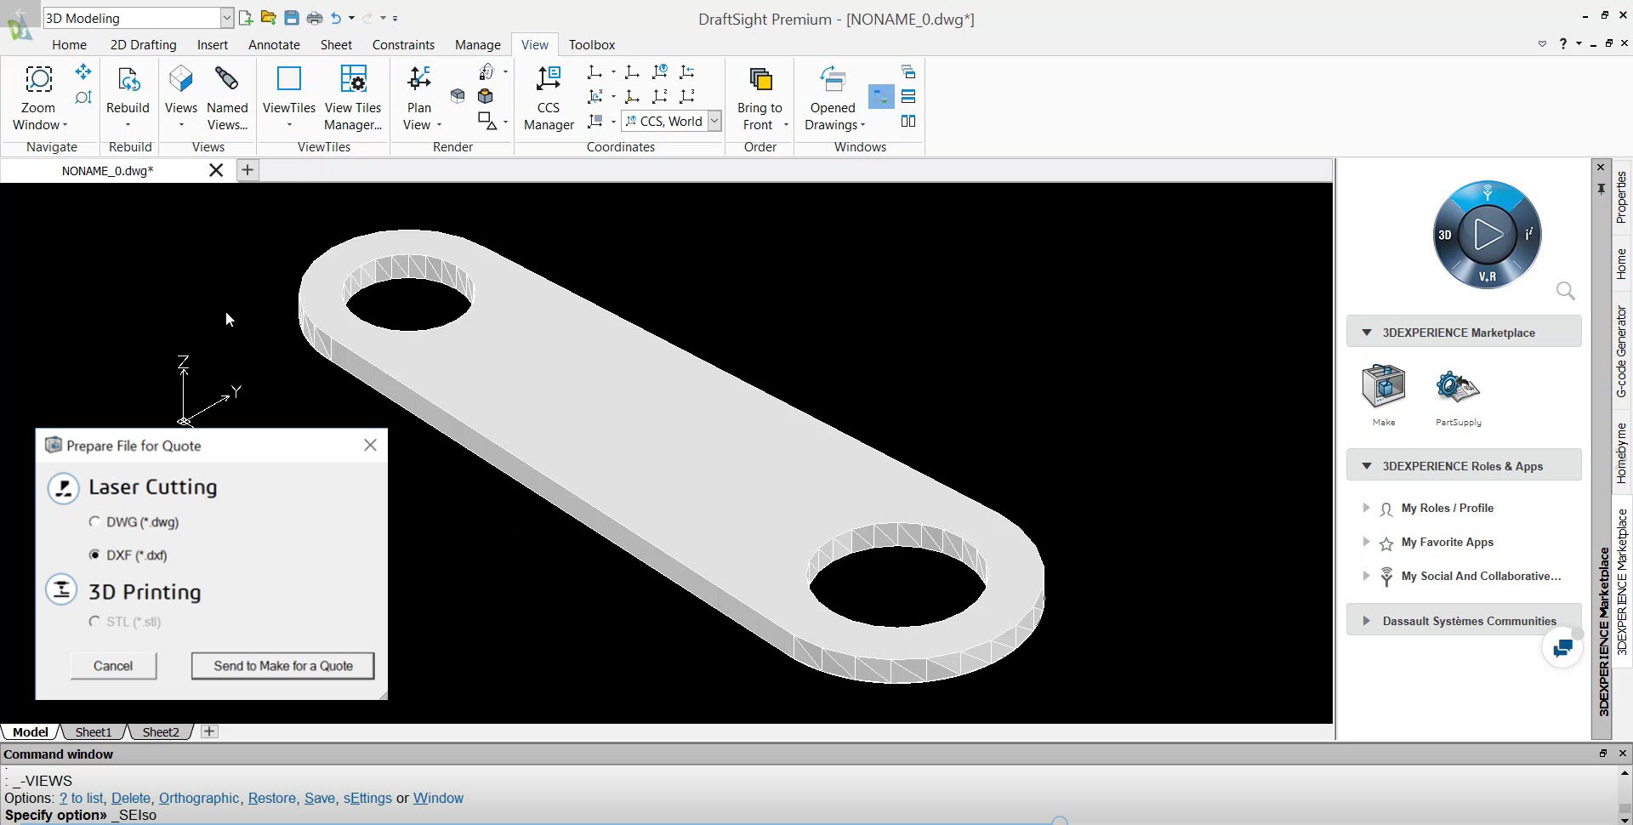
Task: Switch to Sheet1 tab
Action: pyautogui.click(x=94, y=731)
